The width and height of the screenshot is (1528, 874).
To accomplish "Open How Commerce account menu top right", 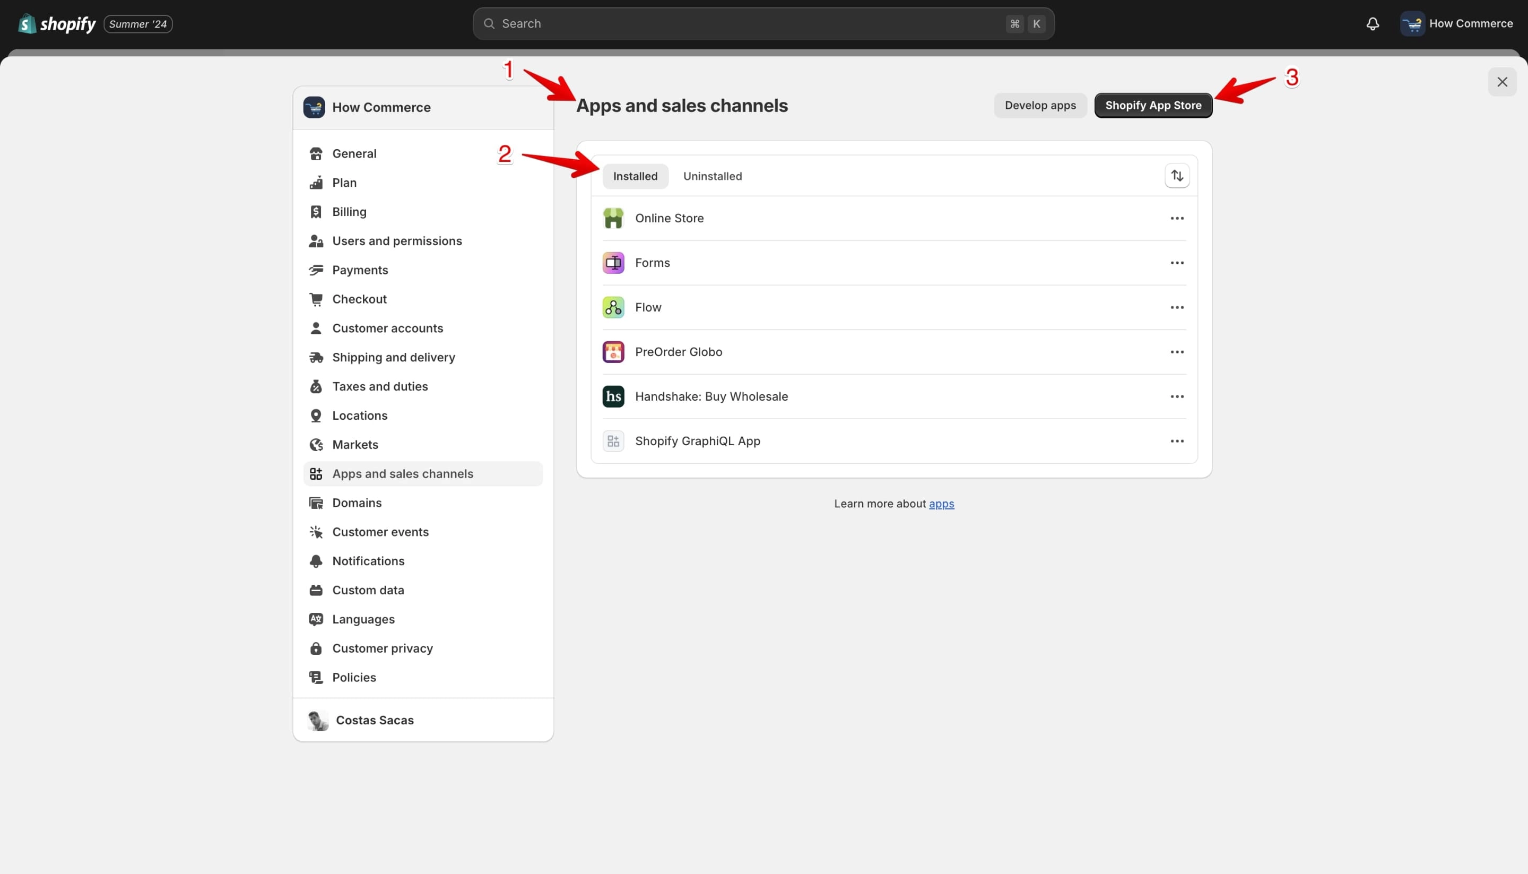I will pos(1457,24).
